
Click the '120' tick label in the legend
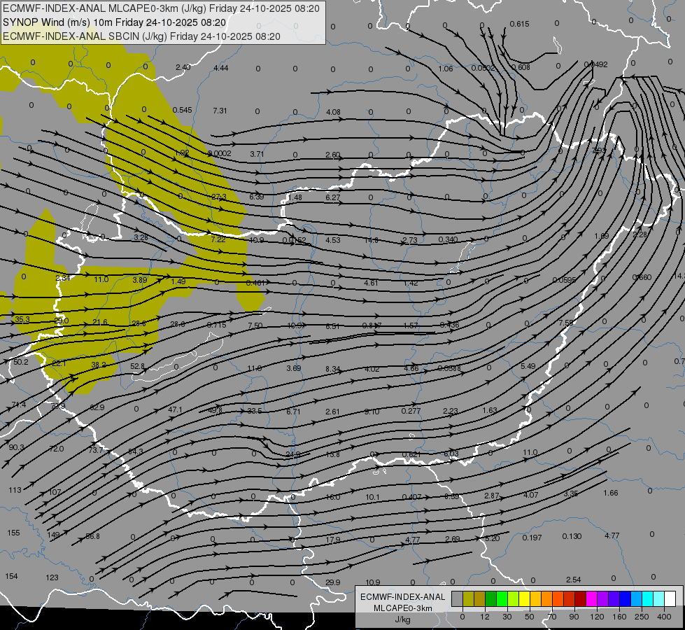pos(597,617)
